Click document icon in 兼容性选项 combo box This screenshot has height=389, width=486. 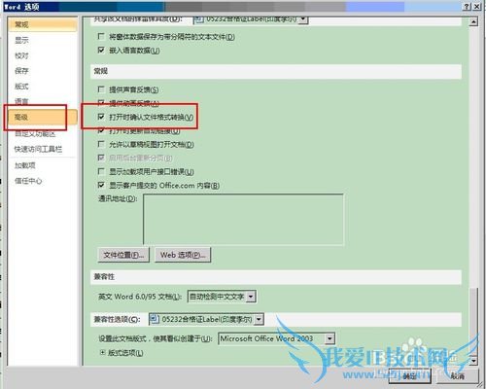tap(155, 319)
